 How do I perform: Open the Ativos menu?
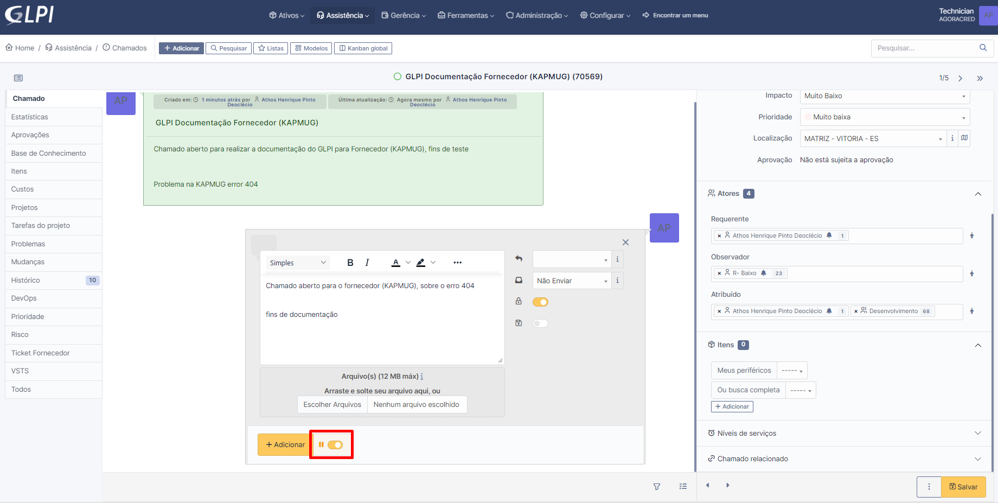(287, 15)
